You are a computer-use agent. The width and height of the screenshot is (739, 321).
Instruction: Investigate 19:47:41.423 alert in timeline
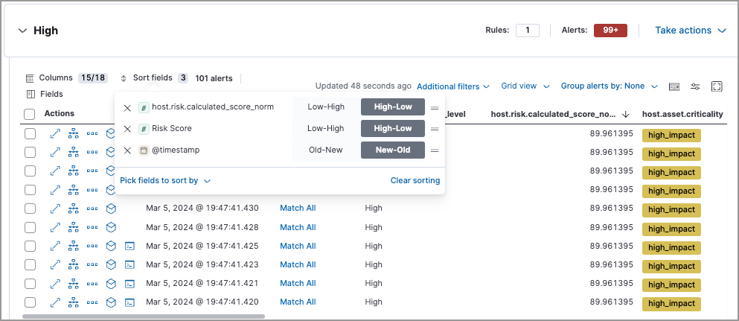111,264
